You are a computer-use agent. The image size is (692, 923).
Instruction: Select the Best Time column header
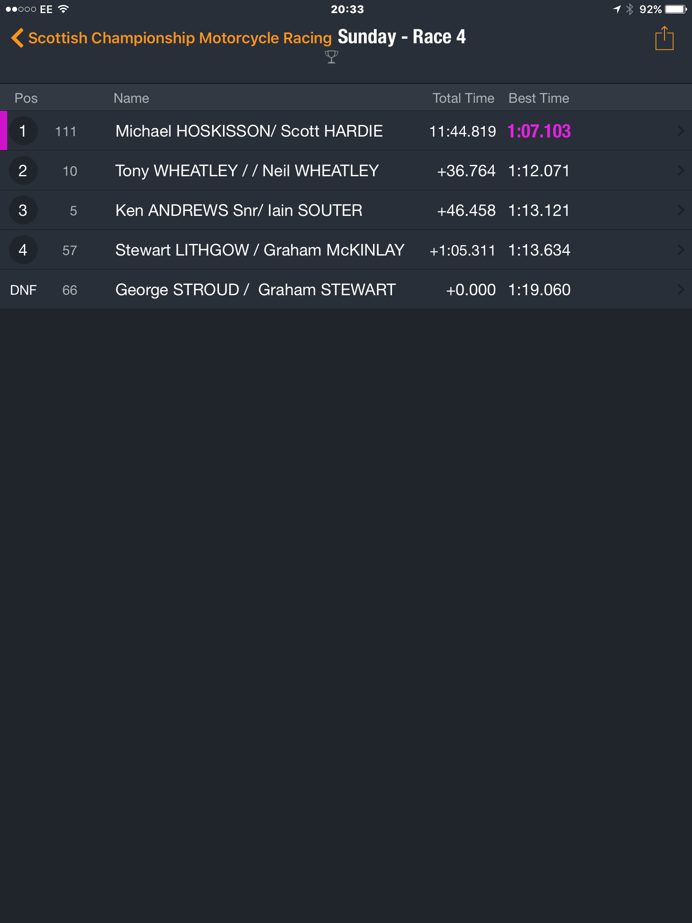click(539, 98)
